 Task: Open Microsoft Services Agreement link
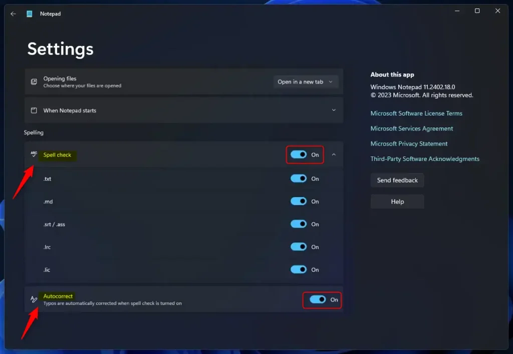coord(412,128)
